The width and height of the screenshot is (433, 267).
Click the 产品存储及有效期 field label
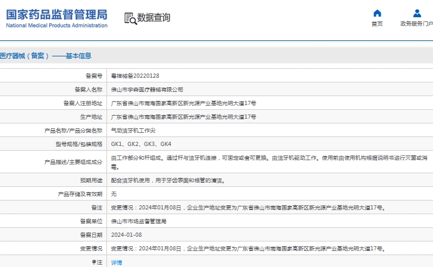pos(80,194)
